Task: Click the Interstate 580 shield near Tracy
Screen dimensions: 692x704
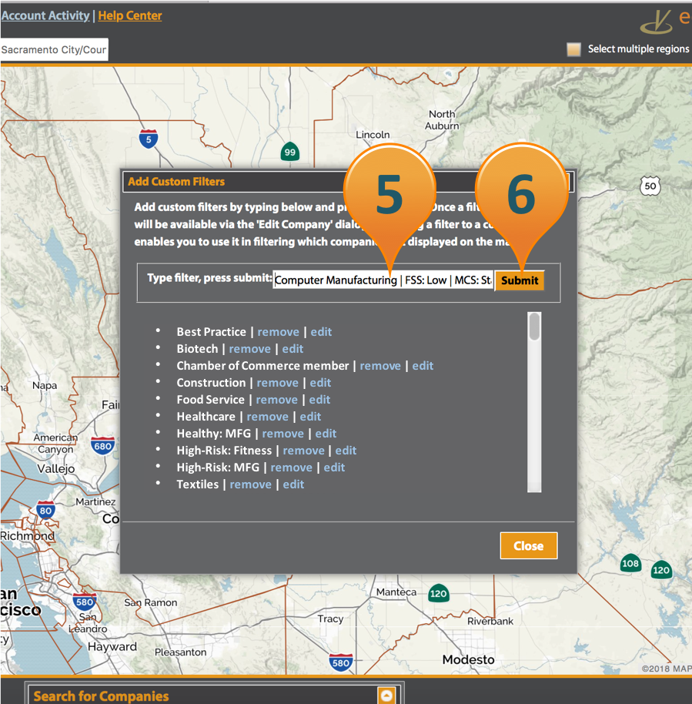Action: coord(341,662)
